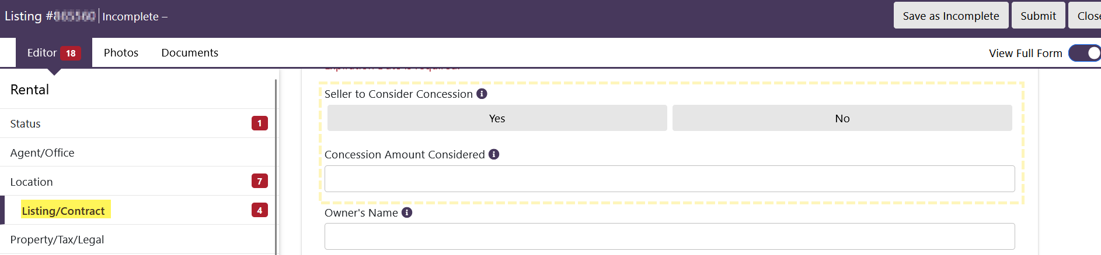Click info icon next to Concession Amount Considered
The height and width of the screenshot is (255, 1101).
point(494,154)
